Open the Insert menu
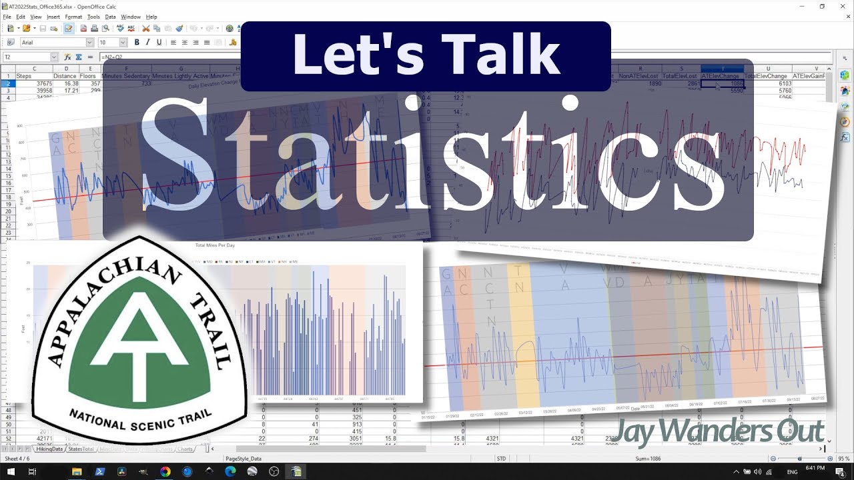Screen dimensions: 854x480 coord(53,17)
